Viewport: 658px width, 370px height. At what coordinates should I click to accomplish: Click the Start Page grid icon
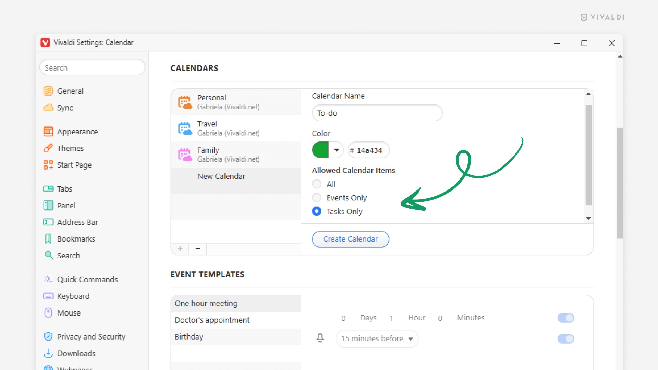tap(48, 165)
